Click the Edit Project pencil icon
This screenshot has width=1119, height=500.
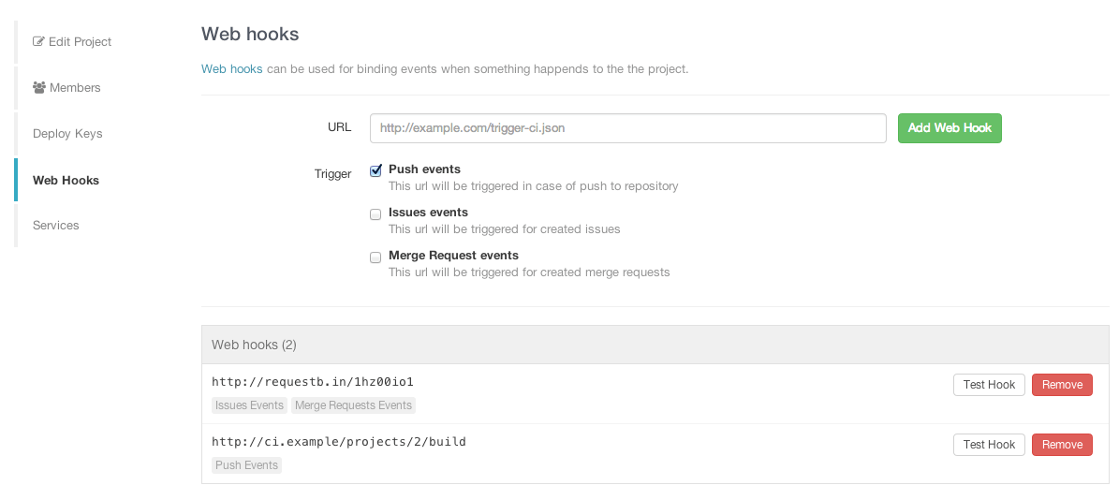click(38, 42)
